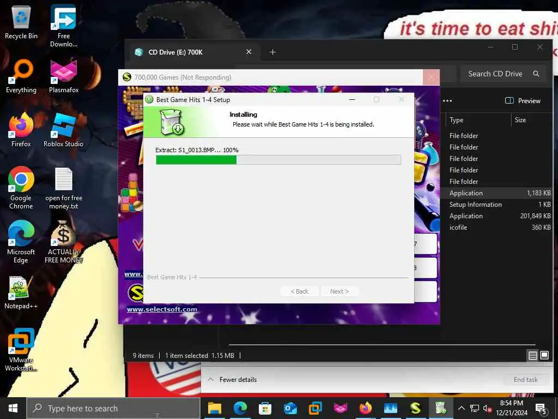Viewport: 558px width, 419px height.
Task: Open Microsoft Store from the taskbar
Action: [265, 408]
